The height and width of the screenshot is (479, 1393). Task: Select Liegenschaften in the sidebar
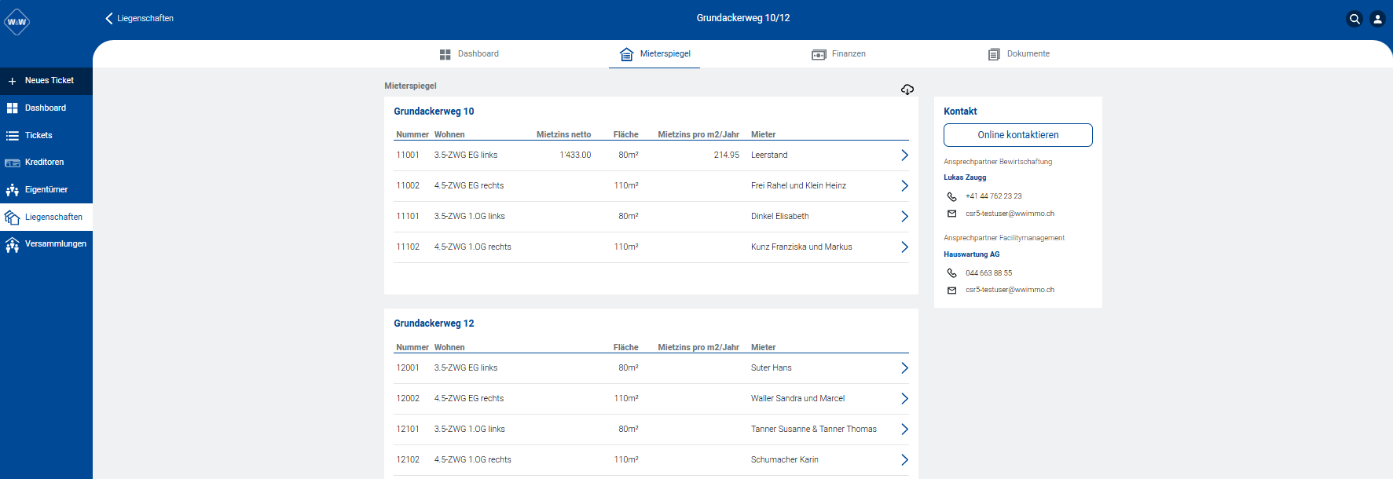pos(46,218)
